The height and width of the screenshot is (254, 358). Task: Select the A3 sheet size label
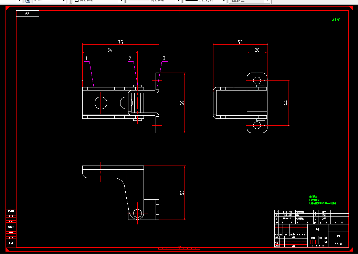[27, 13]
